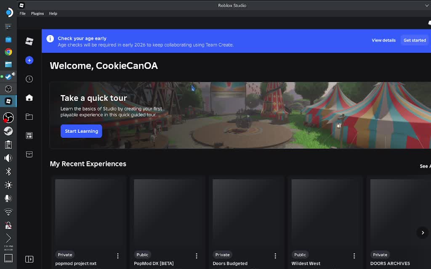Select the Home icon in Studio sidebar
431x269 pixels.
tap(29, 98)
